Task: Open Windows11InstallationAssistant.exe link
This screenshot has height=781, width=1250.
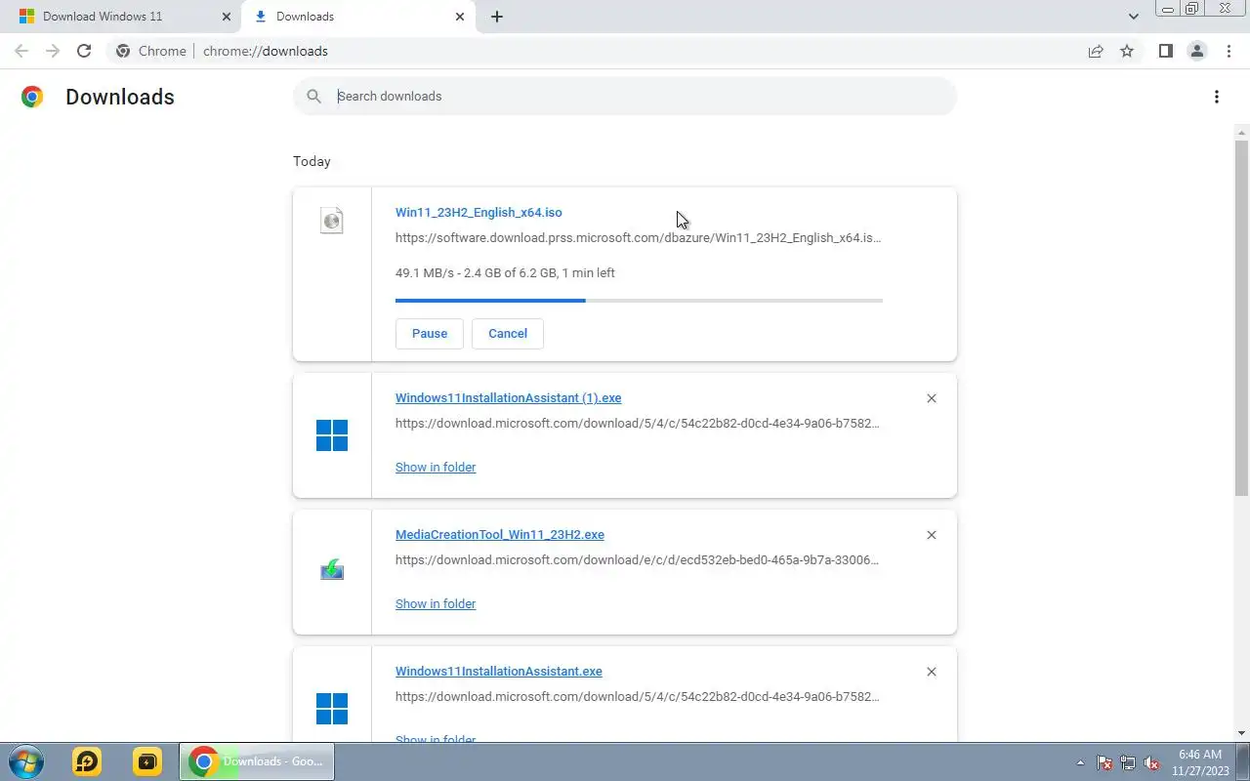Action: pyautogui.click(x=499, y=671)
